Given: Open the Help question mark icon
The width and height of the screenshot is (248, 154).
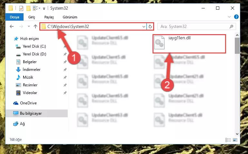Looking at the screenshot, I should (236, 17).
